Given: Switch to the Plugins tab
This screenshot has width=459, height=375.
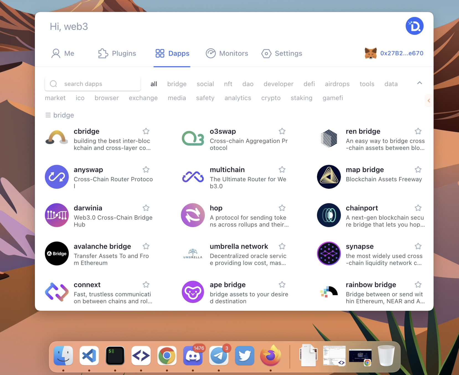Looking at the screenshot, I should click(x=117, y=53).
